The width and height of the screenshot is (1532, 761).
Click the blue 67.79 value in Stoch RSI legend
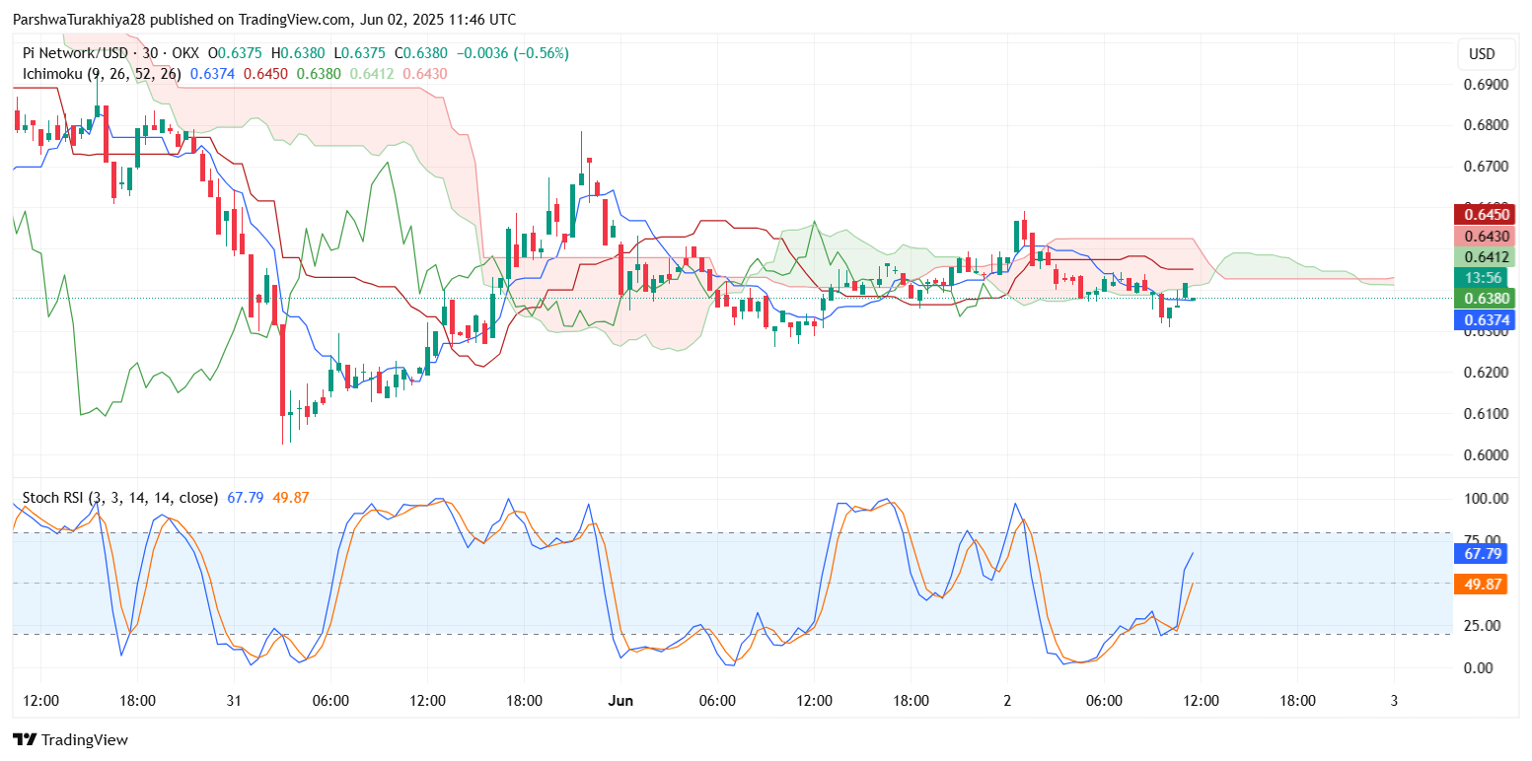[x=245, y=498]
